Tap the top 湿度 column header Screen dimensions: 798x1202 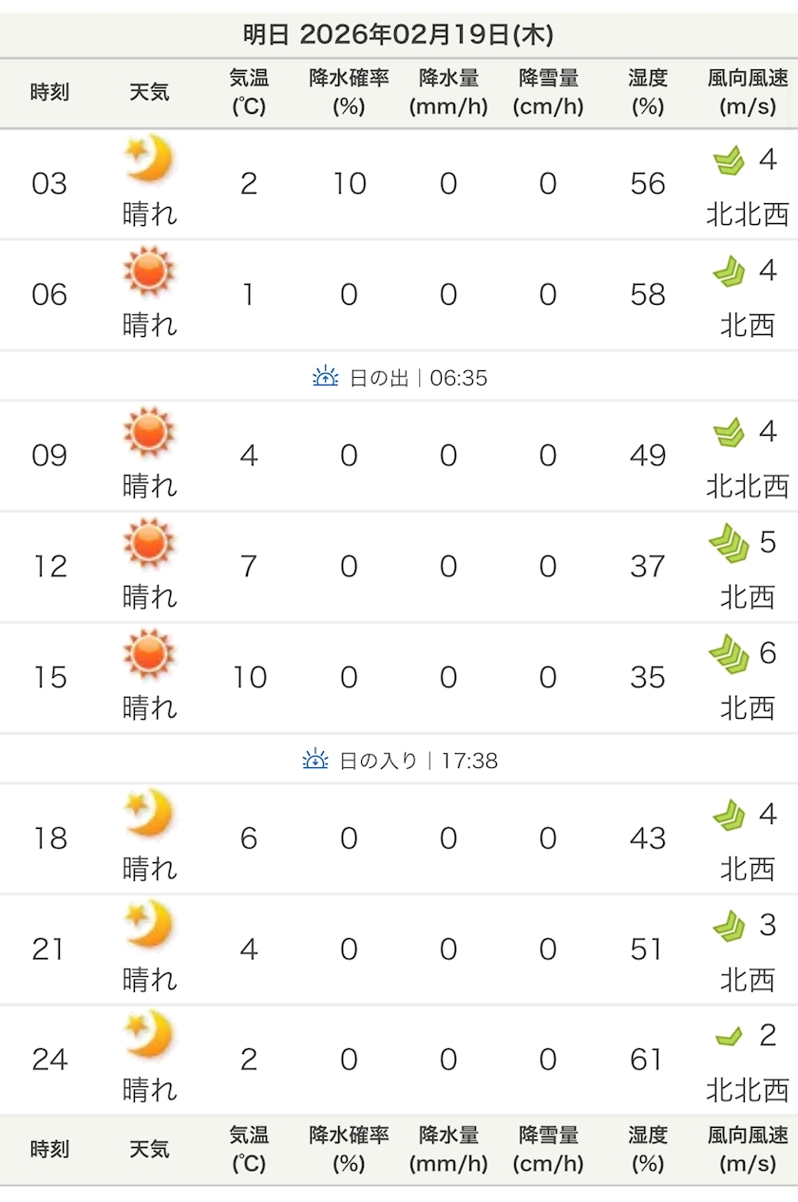(x=647, y=92)
